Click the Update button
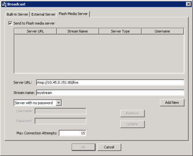The height and width of the screenshot is (156, 193). point(132,124)
